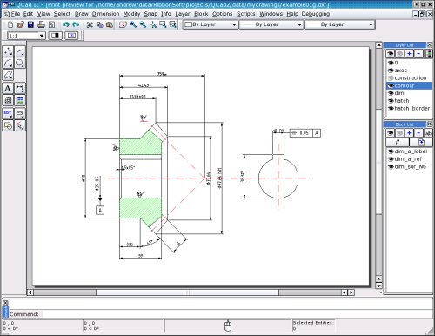Viewport: 435px width, 336px height.
Task: Open the line width By Layer dropdown
Action: tap(271, 24)
